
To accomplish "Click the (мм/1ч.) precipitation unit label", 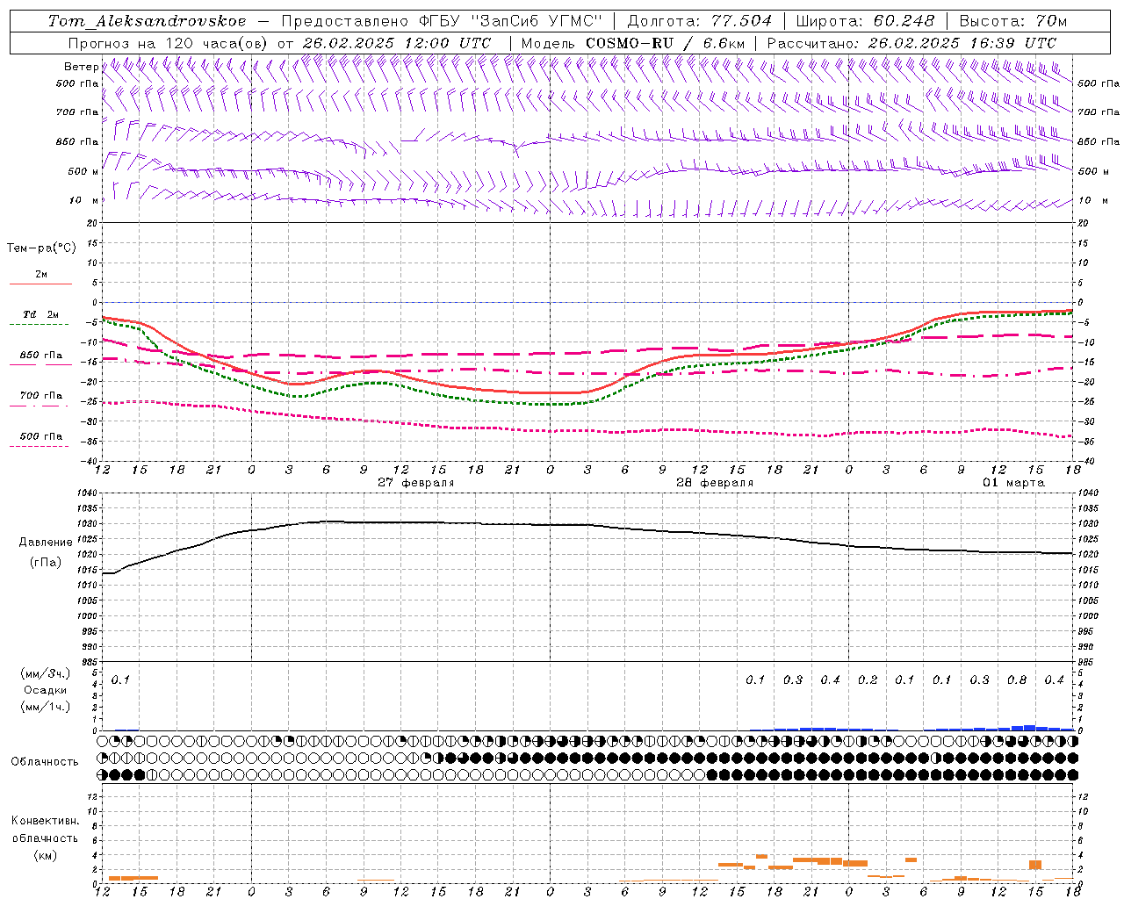I will pyautogui.click(x=46, y=707).
